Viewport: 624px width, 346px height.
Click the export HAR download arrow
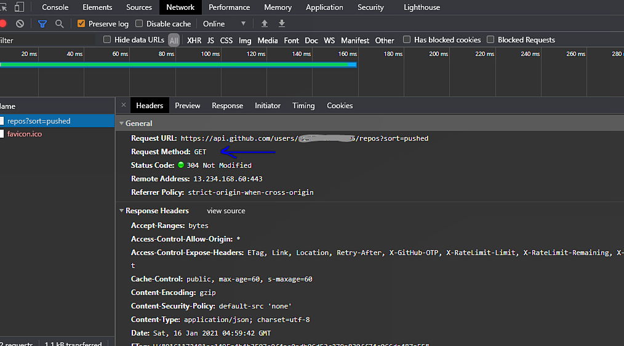(x=282, y=23)
